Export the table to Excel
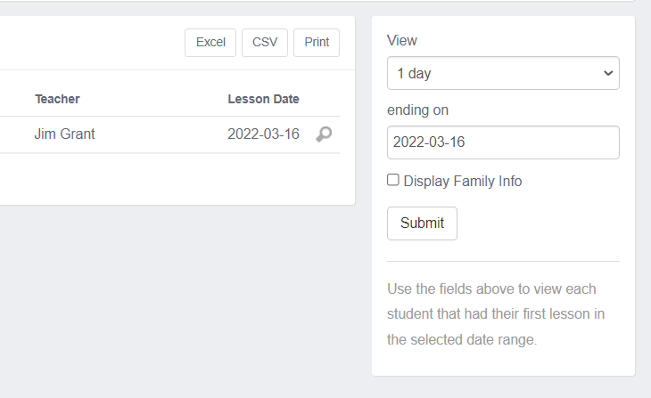This screenshot has height=398, width=651. pyautogui.click(x=210, y=43)
